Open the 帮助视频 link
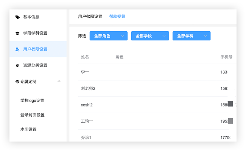 [117, 17]
